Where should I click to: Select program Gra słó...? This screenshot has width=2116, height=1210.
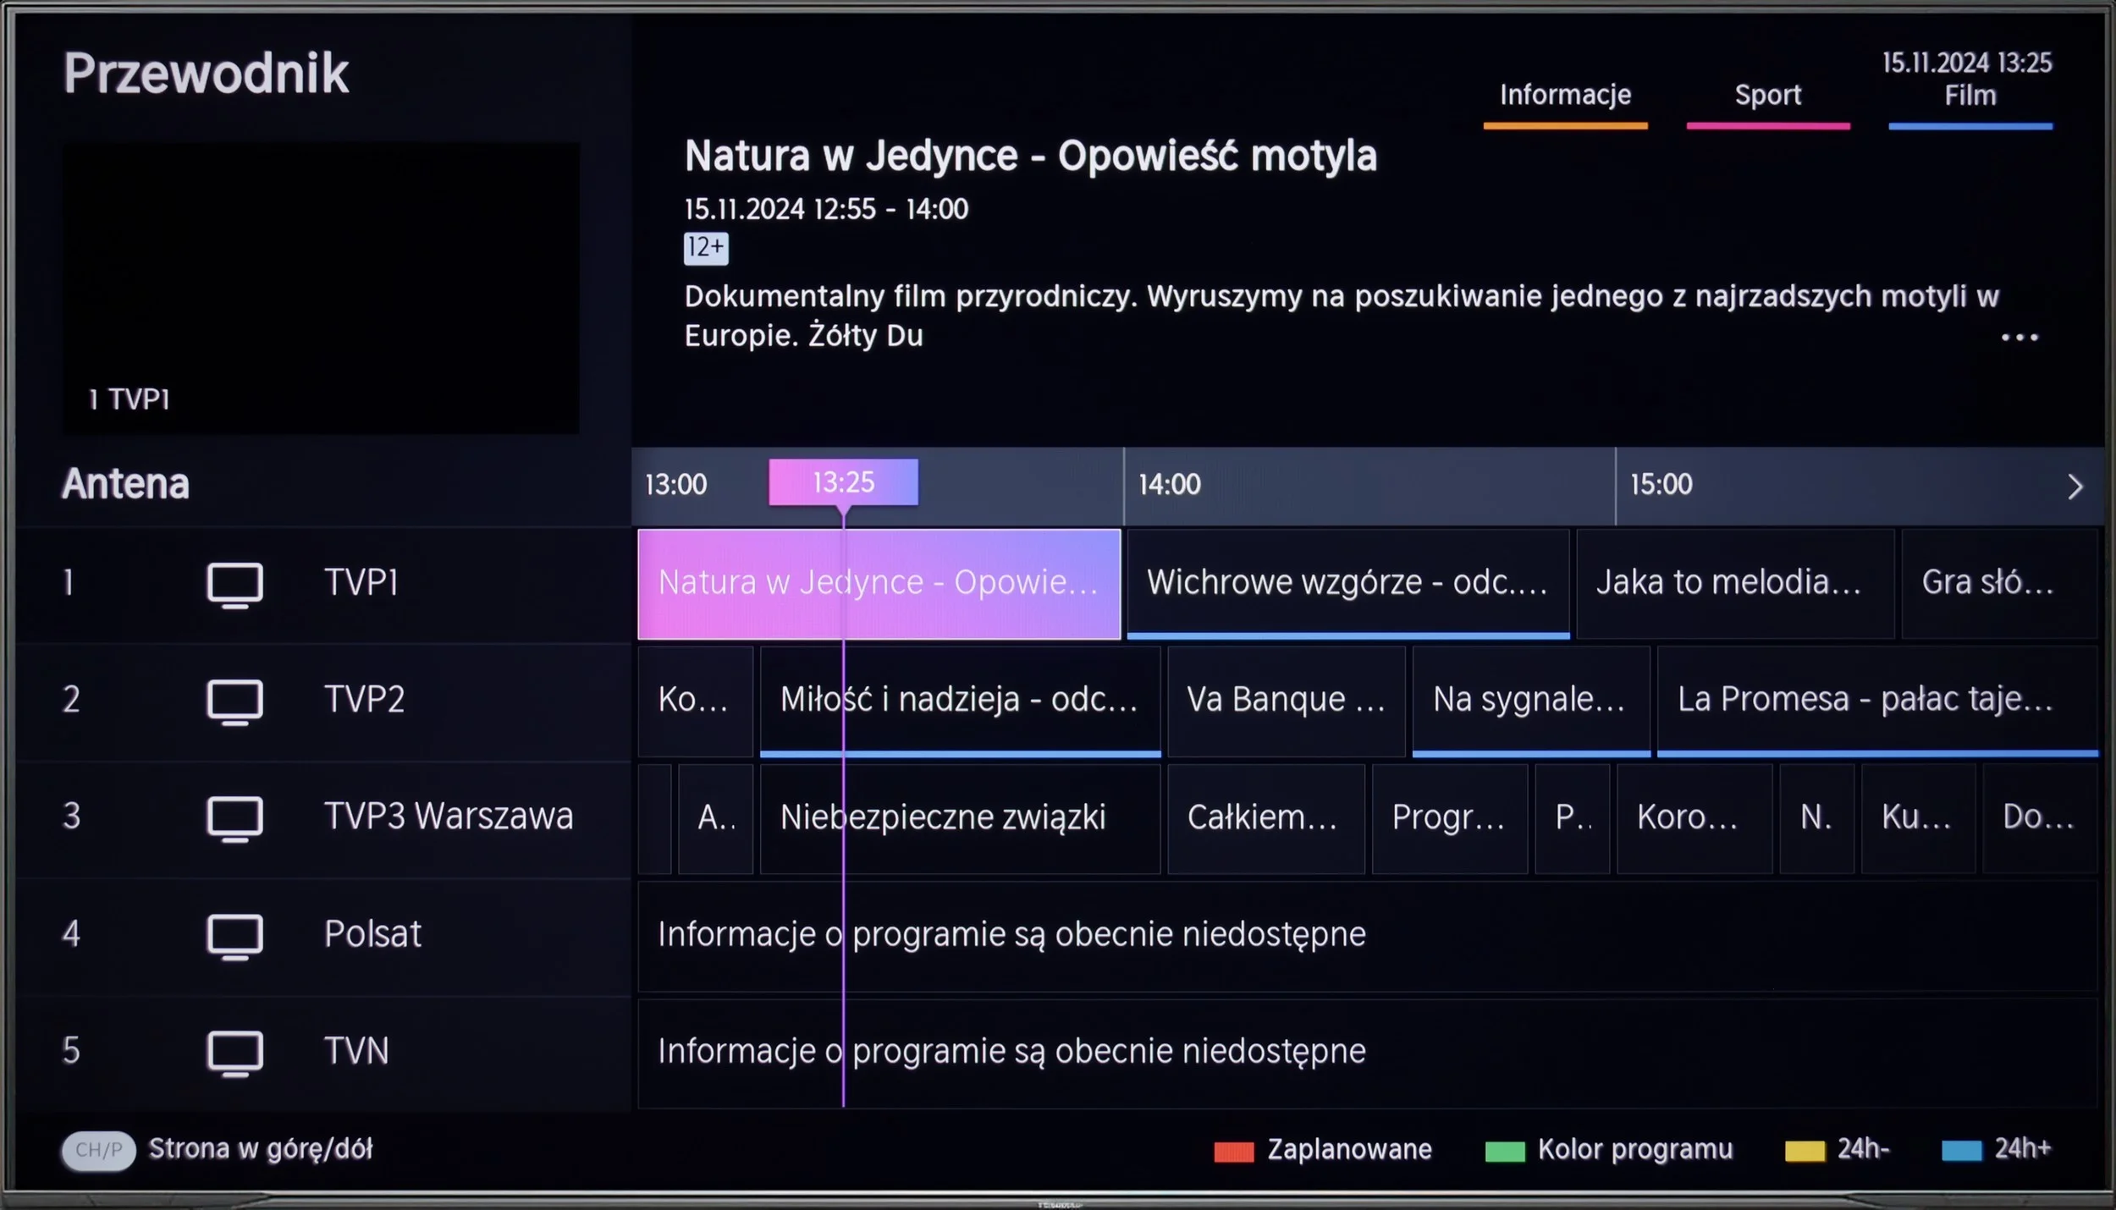pyautogui.click(x=1999, y=584)
